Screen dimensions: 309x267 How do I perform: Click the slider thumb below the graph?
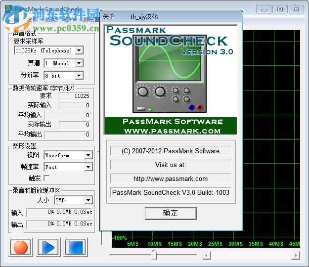point(154,255)
